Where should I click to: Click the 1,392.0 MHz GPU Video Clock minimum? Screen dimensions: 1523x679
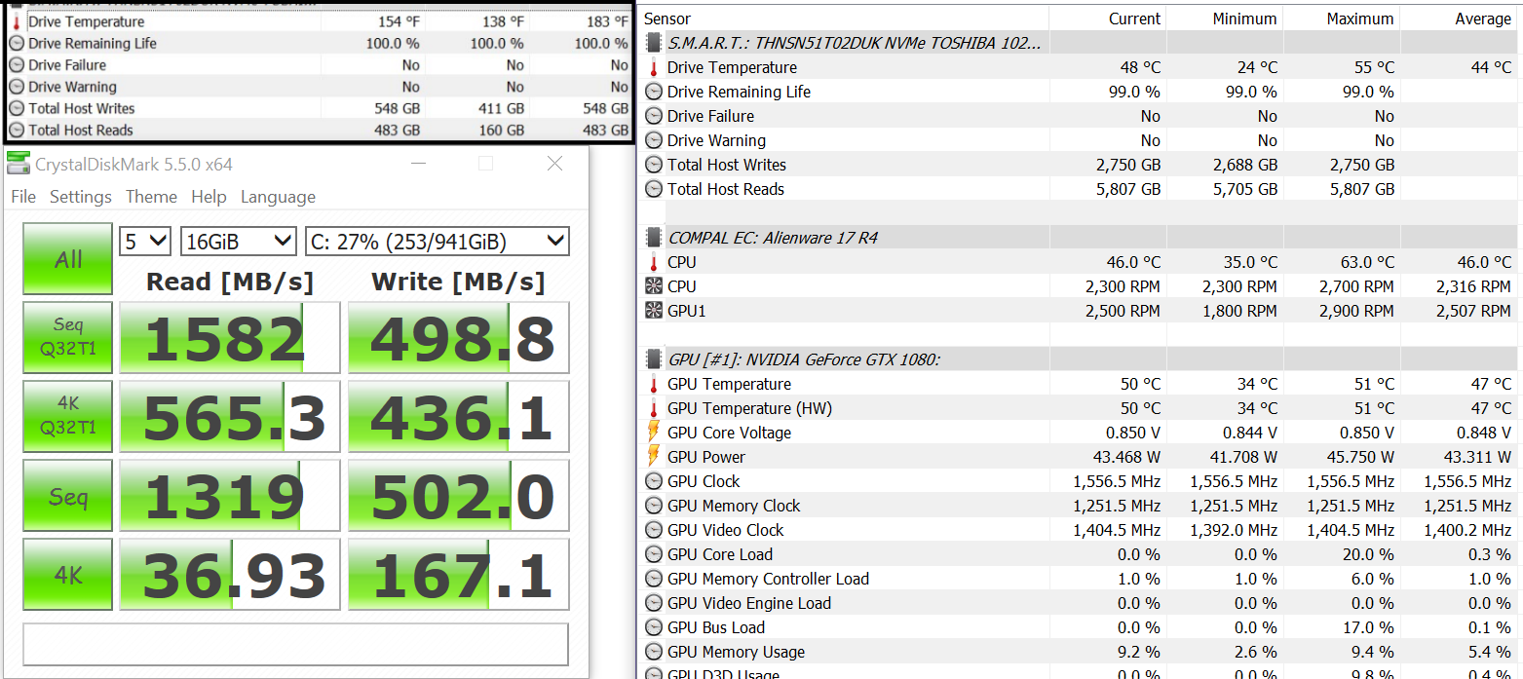click(1234, 530)
